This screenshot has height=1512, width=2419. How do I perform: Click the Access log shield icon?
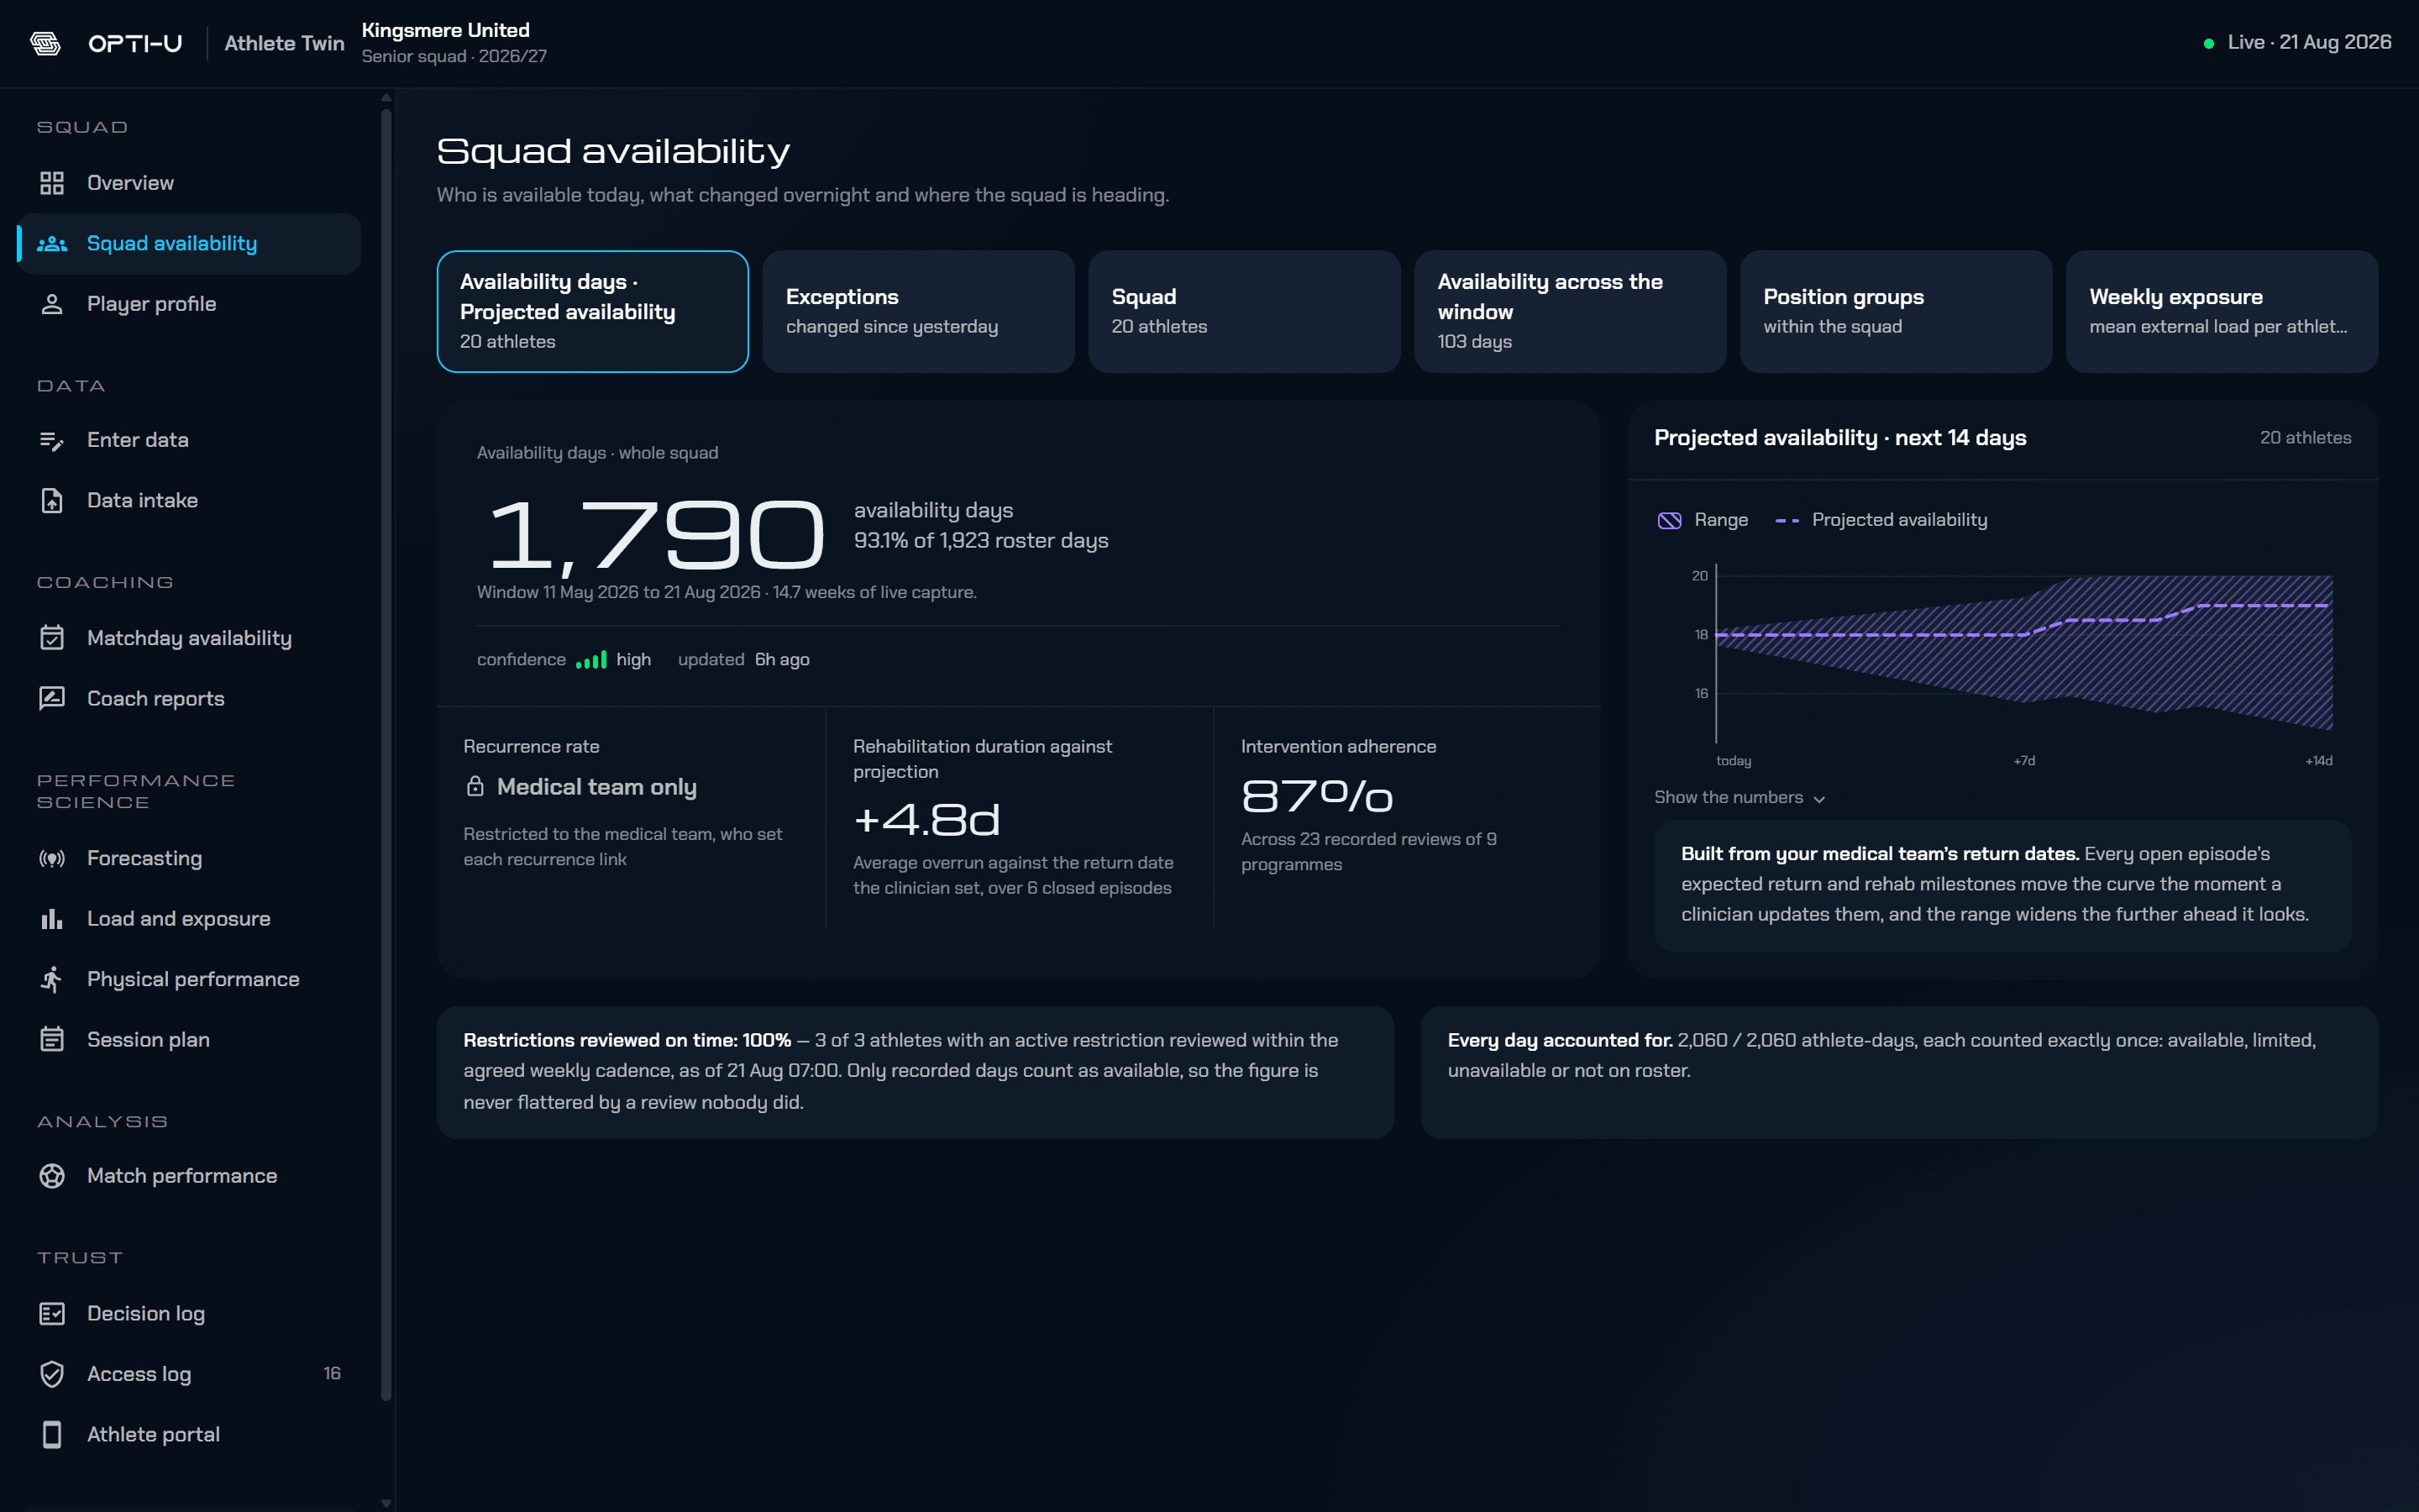(x=52, y=1374)
